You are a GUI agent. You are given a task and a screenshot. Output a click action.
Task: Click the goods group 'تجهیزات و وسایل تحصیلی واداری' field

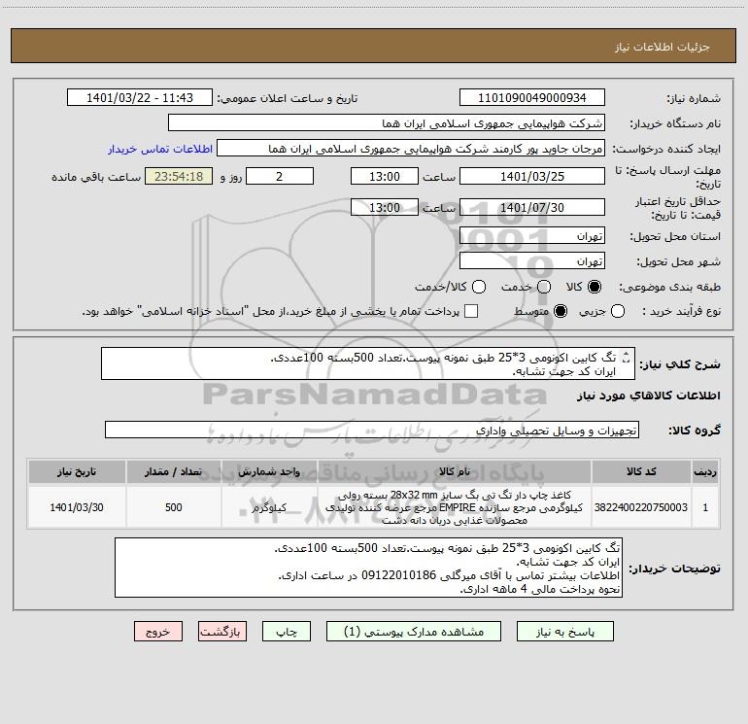pyautogui.click(x=372, y=430)
